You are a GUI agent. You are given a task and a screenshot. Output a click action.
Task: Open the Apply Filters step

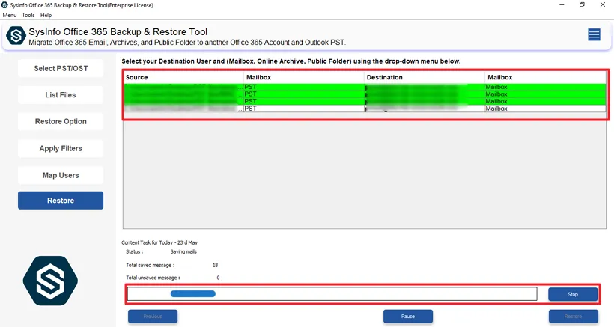click(x=61, y=149)
